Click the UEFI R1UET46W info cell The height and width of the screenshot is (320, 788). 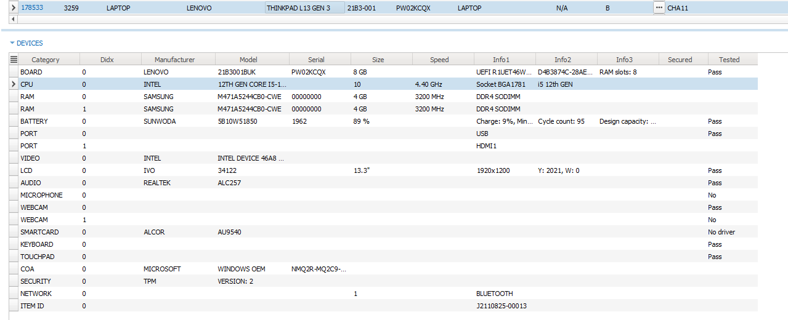click(505, 72)
